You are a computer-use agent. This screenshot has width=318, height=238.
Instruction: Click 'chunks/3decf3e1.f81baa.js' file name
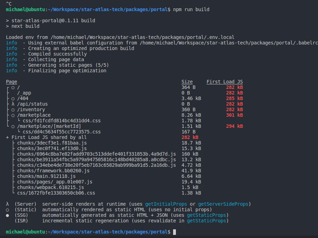tap(52, 143)
